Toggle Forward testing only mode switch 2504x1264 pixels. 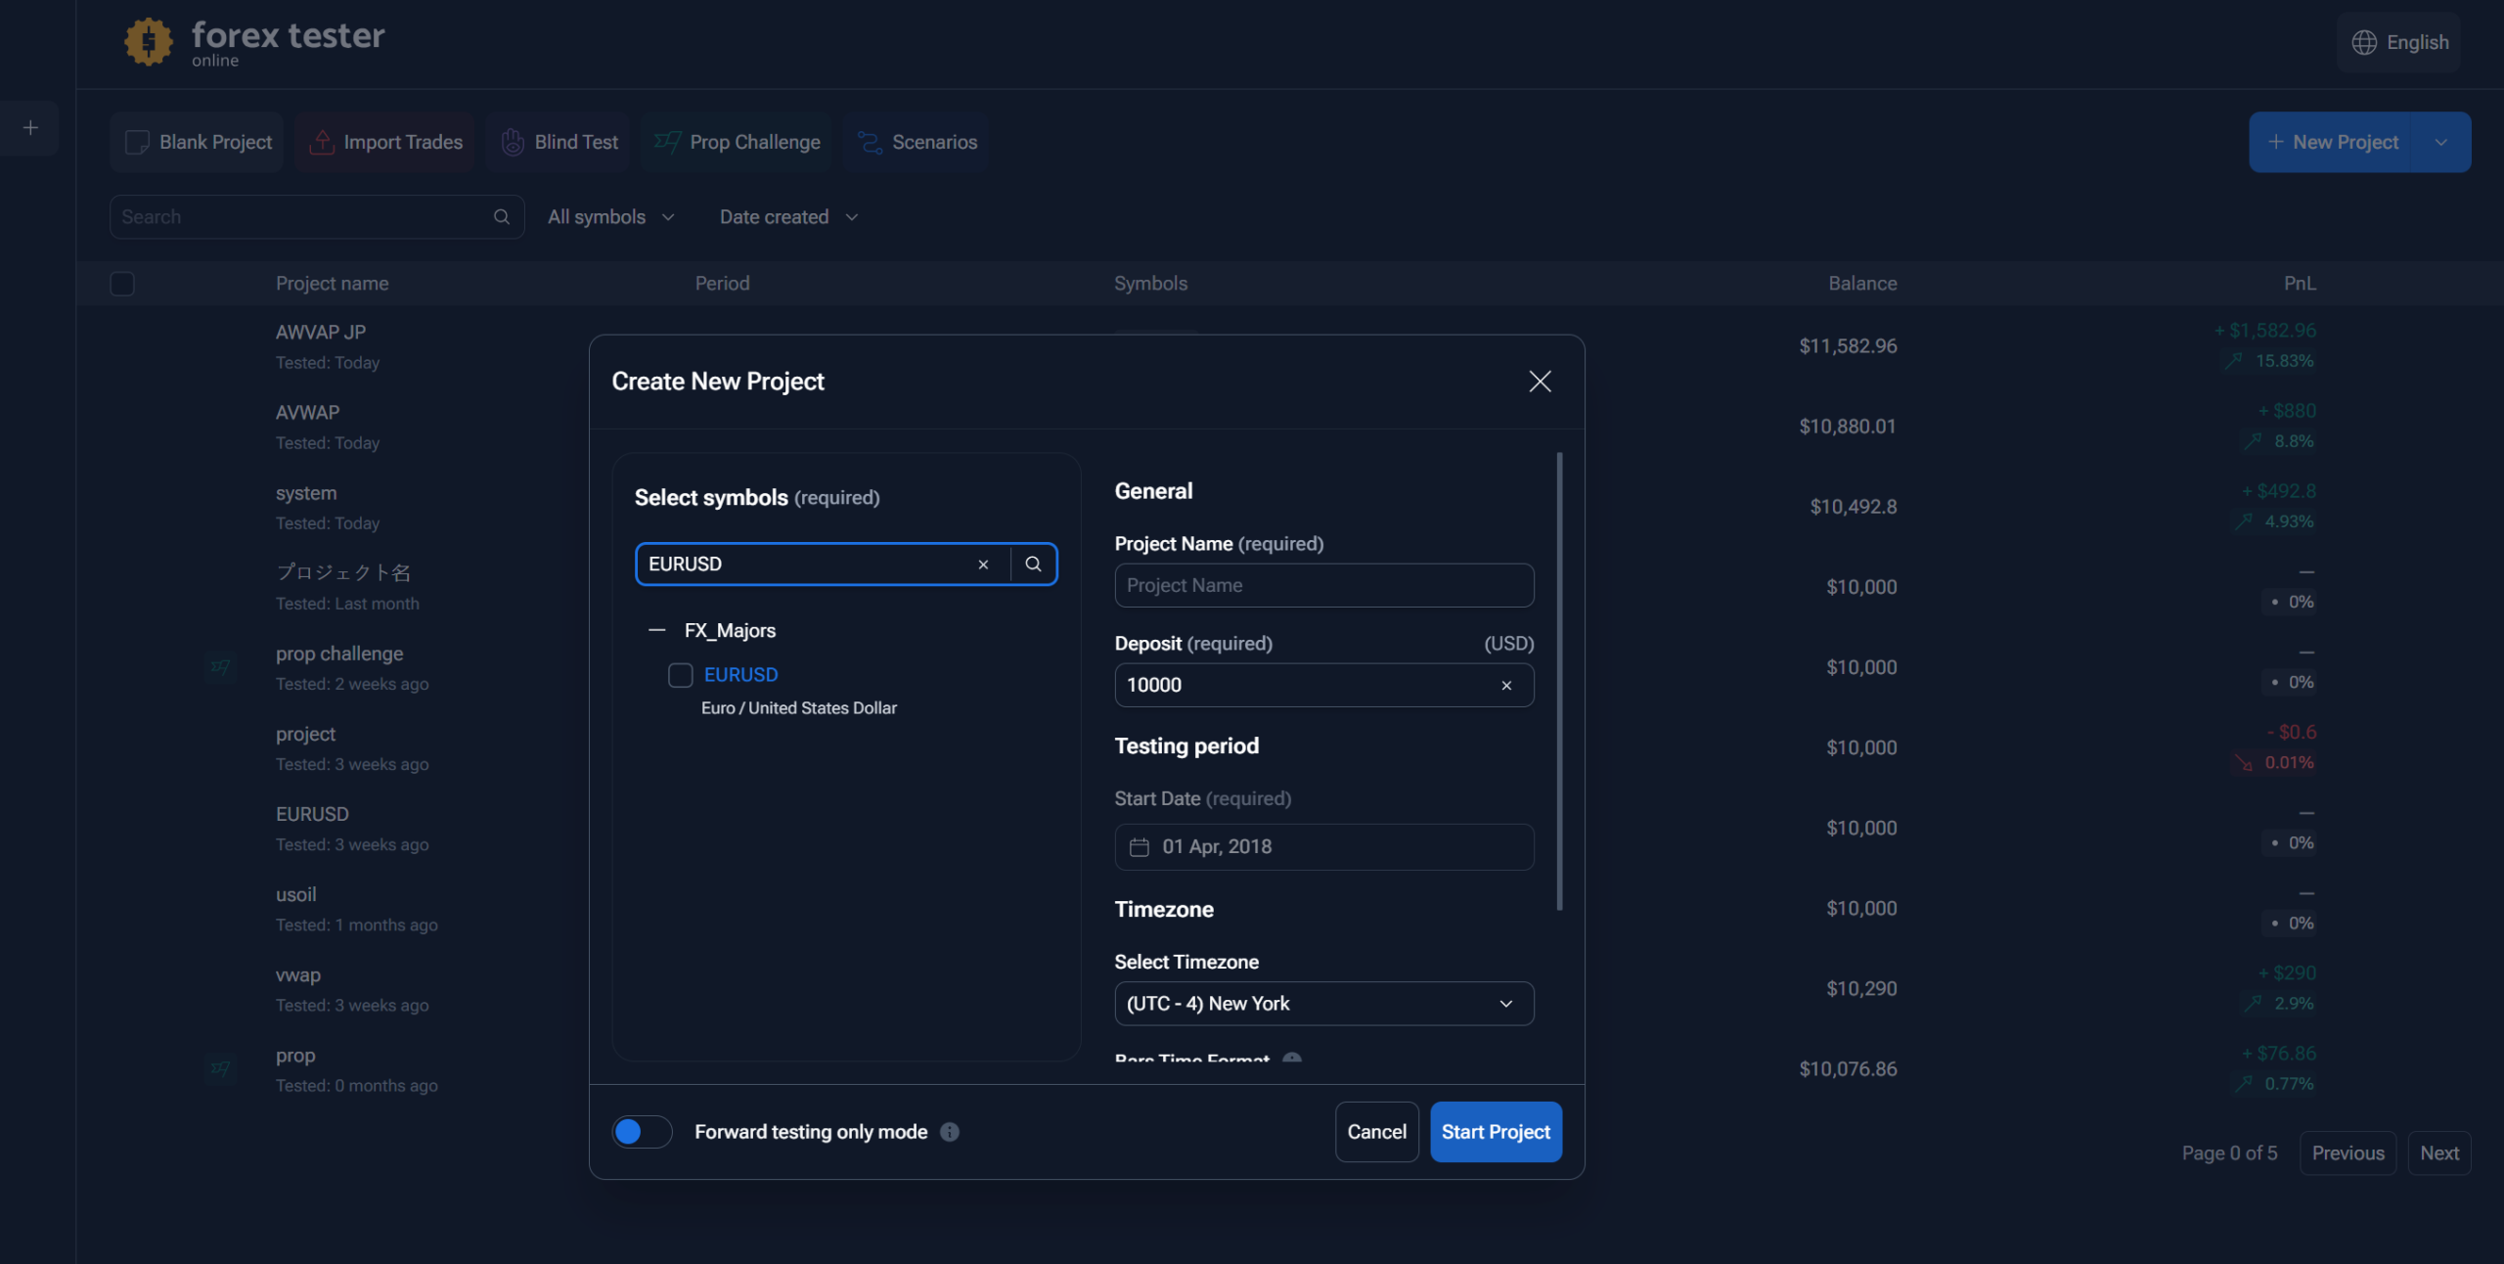(x=642, y=1132)
